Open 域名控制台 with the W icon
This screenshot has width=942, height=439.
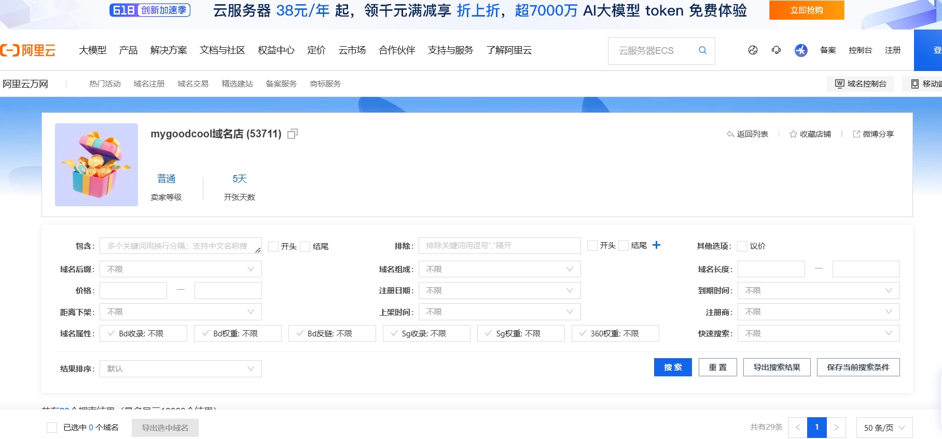coord(861,84)
